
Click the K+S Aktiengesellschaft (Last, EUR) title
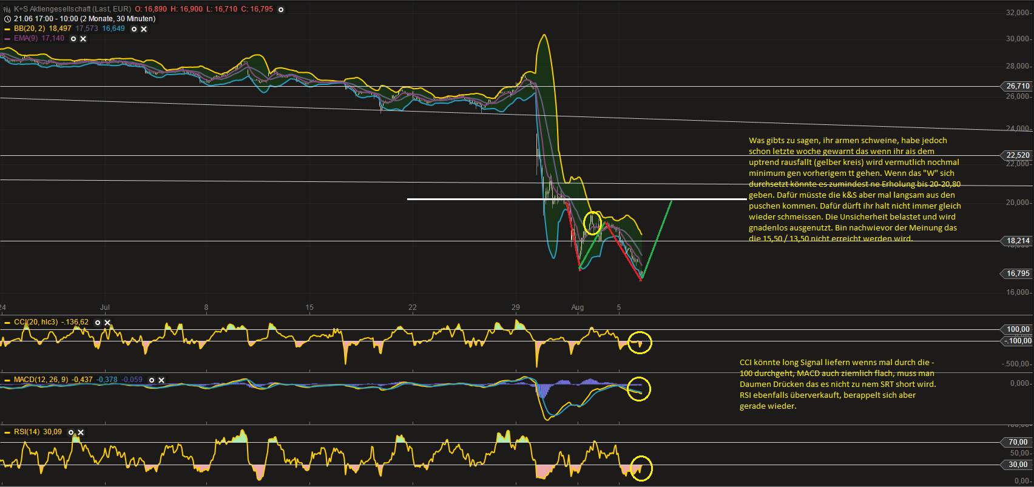[x=72, y=9]
